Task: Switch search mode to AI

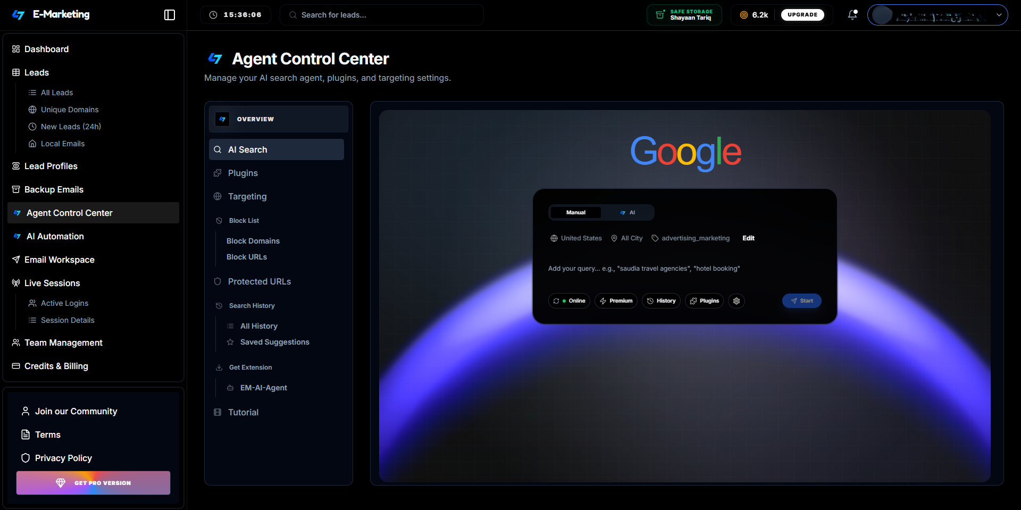Action: [x=627, y=213]
